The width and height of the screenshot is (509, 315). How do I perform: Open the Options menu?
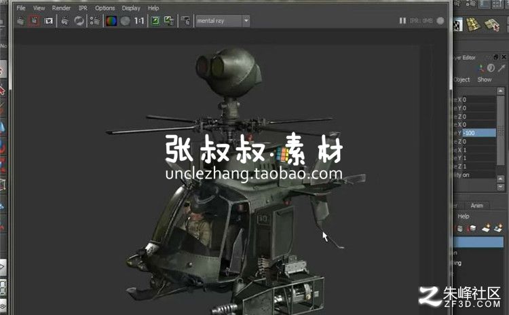tap(105, 7)
